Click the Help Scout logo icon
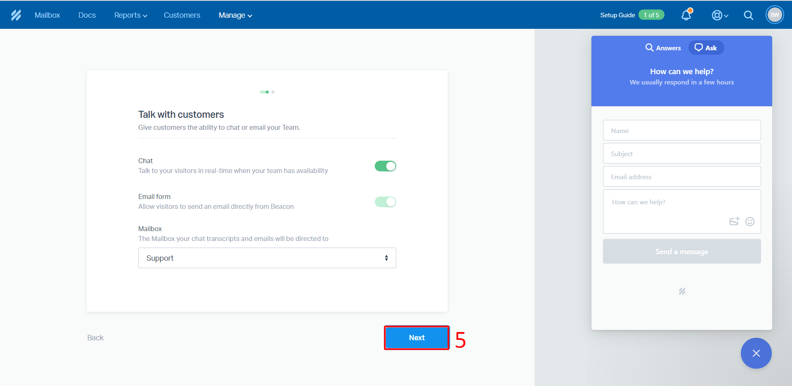Screen dimensions: 792x386 (16, 15)
